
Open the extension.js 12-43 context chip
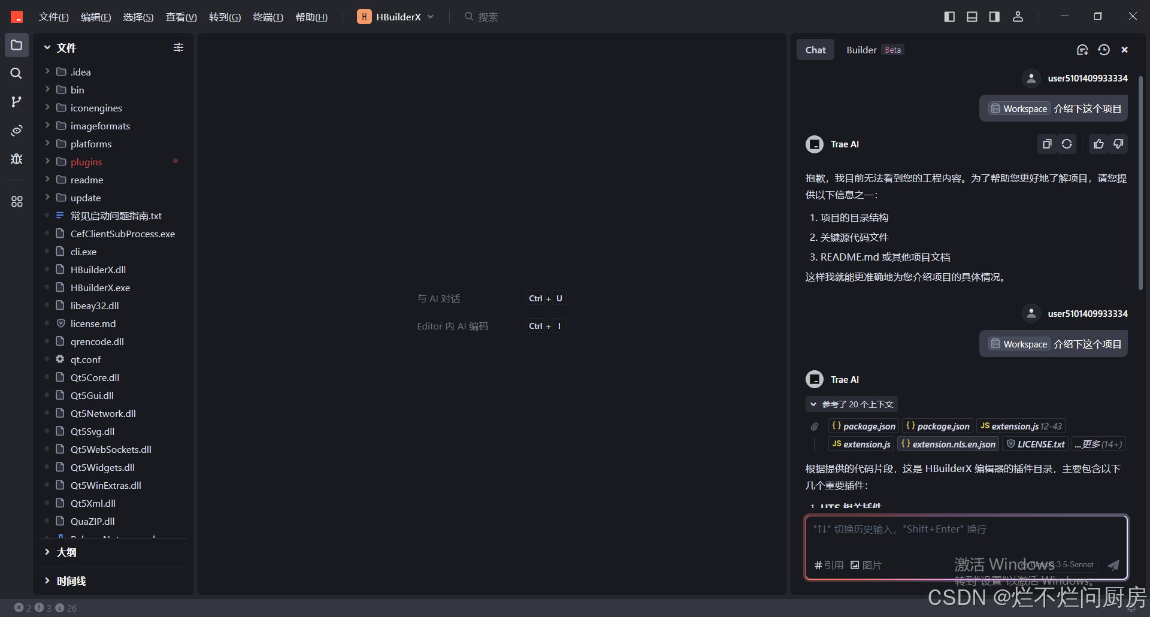pyautogui.click(x=1021, y=427)
